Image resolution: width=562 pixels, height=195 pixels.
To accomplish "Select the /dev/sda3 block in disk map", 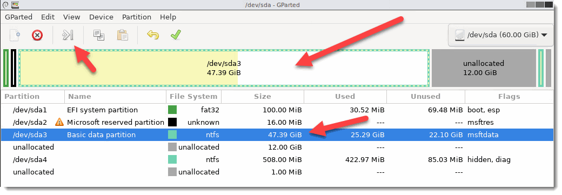I will tap(224, 68).
